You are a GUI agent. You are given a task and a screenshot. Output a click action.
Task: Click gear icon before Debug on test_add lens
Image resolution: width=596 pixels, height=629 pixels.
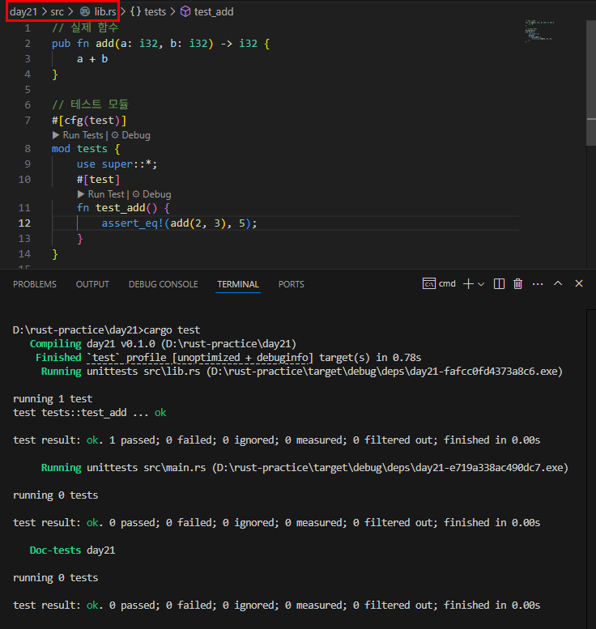[x=136, y=194]
